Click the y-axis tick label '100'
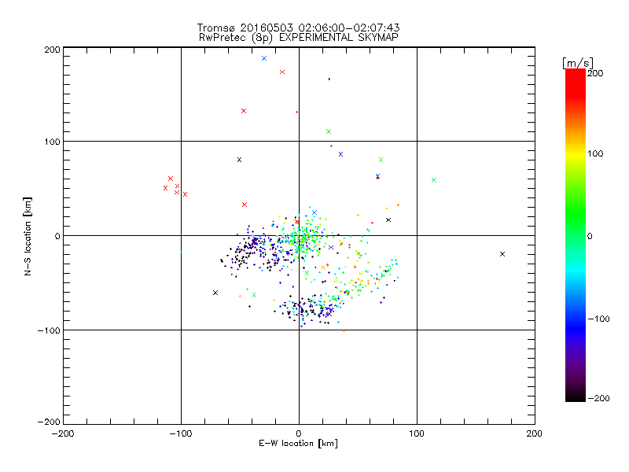 (52, 142)
